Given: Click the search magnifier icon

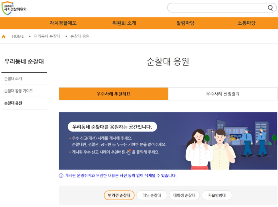Looking at the screenshot, I should click(x=270, y=8).
